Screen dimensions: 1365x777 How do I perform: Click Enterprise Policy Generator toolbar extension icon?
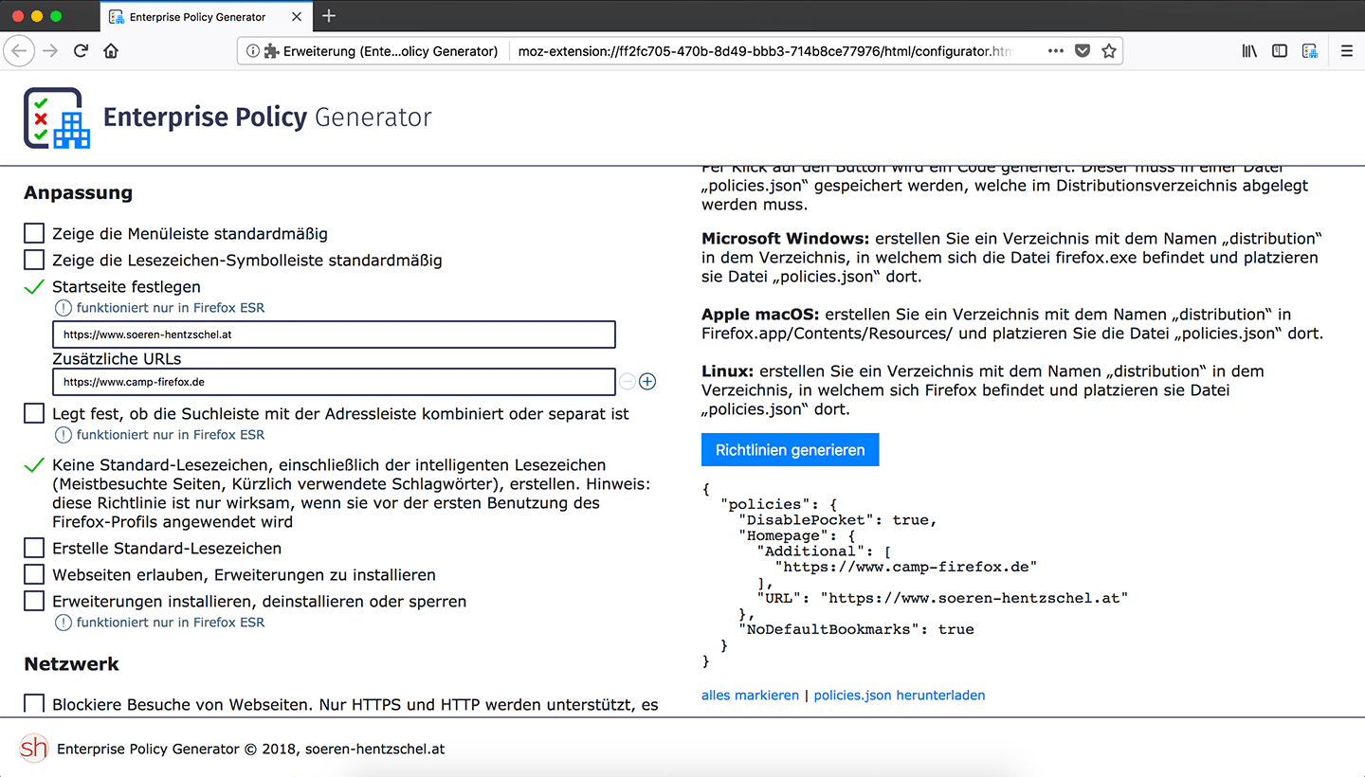click(x=1310, y=51)
